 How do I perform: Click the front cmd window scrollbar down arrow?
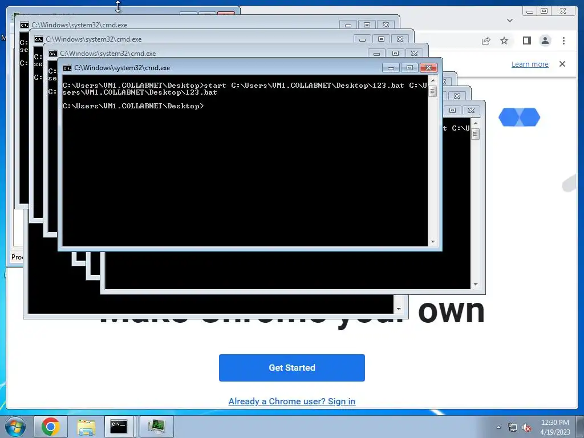point(432,242)
